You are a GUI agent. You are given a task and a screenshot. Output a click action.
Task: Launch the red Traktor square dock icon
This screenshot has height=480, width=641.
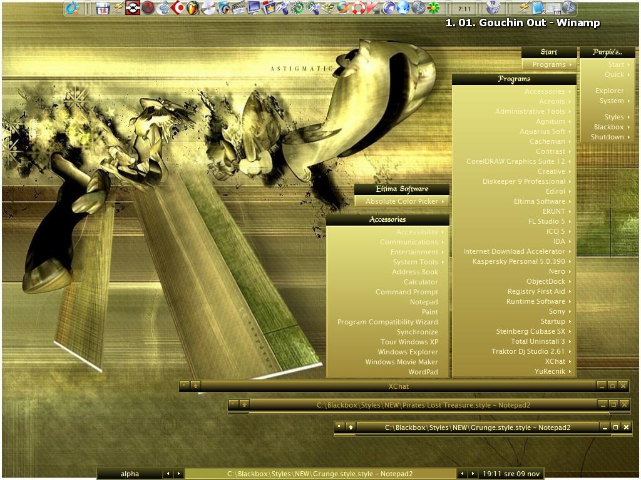click(133, 7)
